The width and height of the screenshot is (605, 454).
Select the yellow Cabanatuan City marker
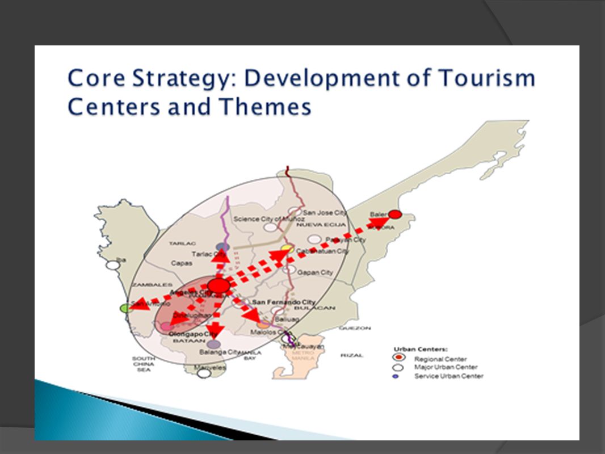pyautogui.click(x=287, y=249)
